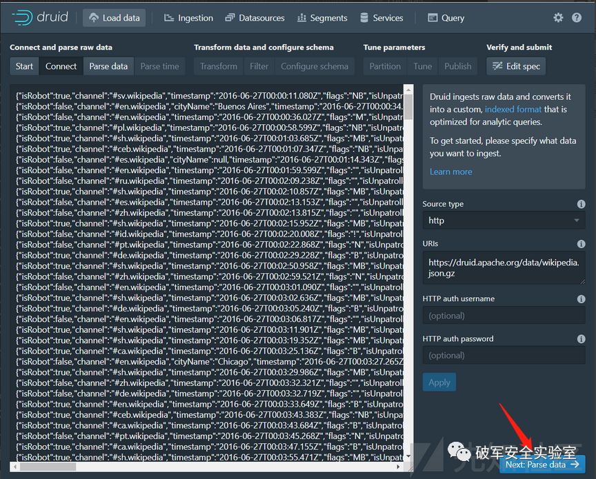Show info for URIs field
Viewport: 596px width, 479px height.
coord(581,244)
